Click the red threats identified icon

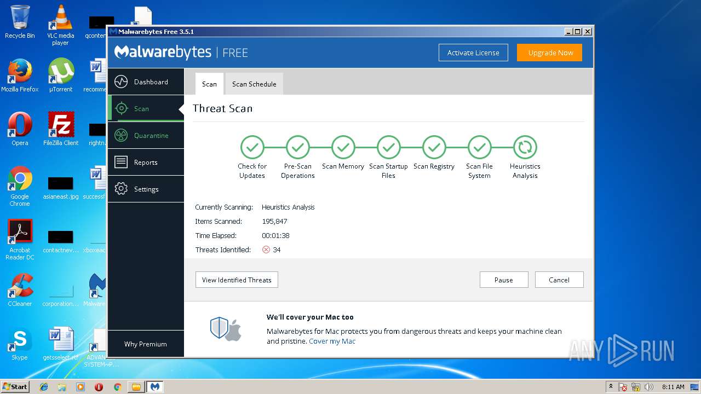266,250
